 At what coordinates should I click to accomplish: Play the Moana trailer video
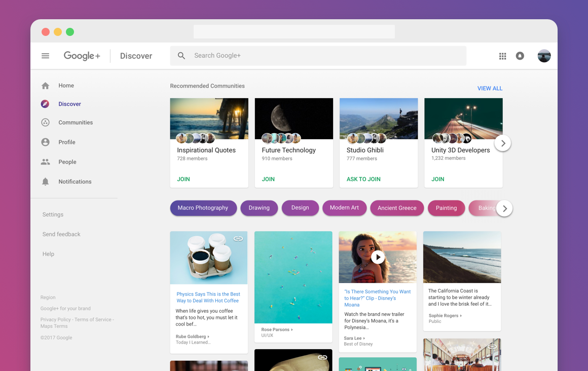click(x=378, y=257)
